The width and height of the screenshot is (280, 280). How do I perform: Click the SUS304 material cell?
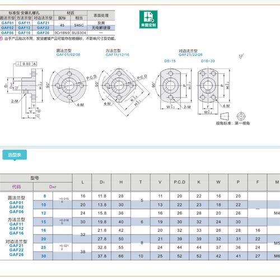click(79, 33)
